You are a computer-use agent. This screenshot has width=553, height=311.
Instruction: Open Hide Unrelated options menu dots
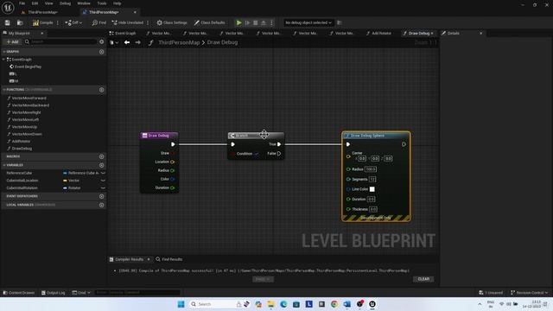tap(148, 22)
